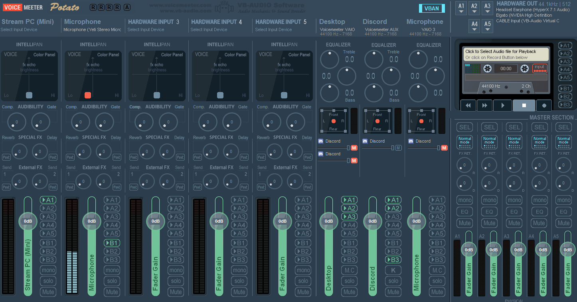Click Color Panel label on Stream PC Intellipan

(44, 55)
